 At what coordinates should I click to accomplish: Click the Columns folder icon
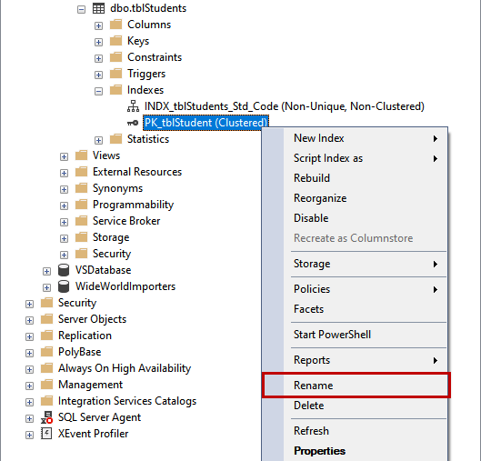click(x=116, y=25)
